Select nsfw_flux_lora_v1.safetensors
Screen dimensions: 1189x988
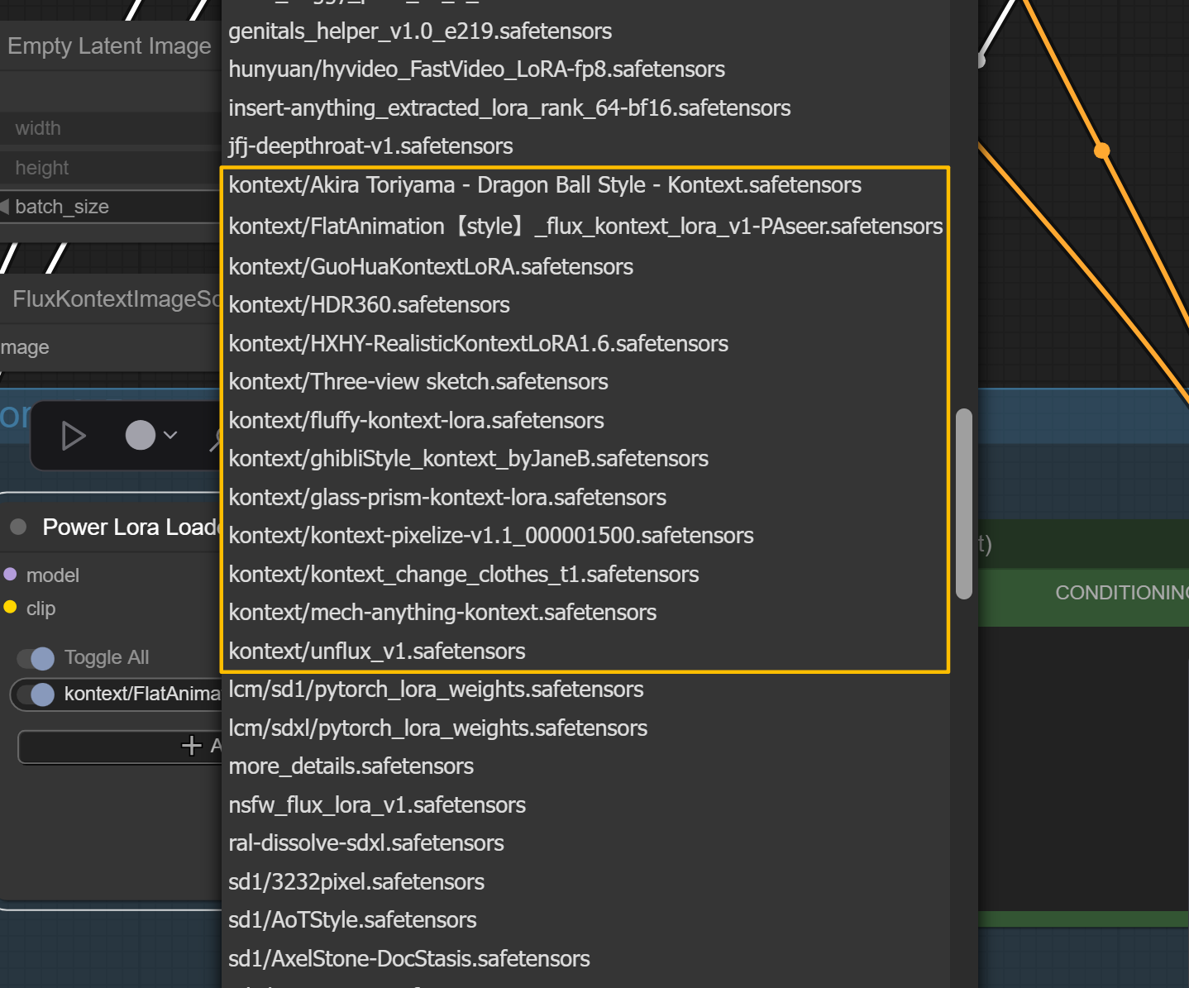pos(585,805)
